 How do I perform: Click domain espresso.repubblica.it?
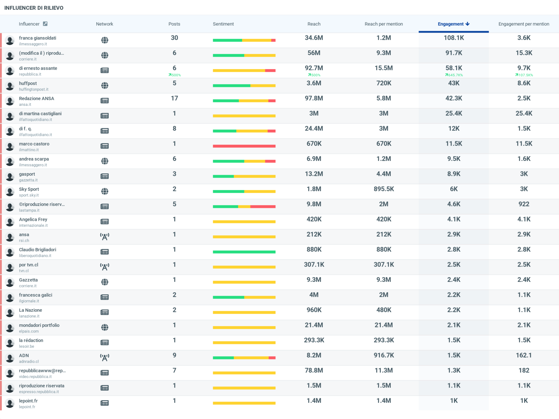39,392
